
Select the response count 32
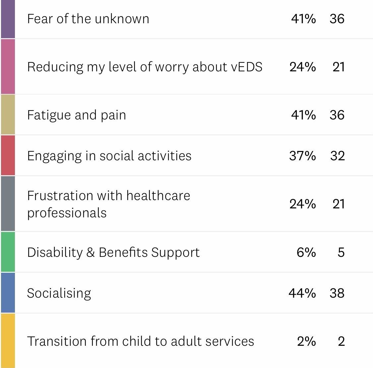pyautogui.click(x=337, y=156)
